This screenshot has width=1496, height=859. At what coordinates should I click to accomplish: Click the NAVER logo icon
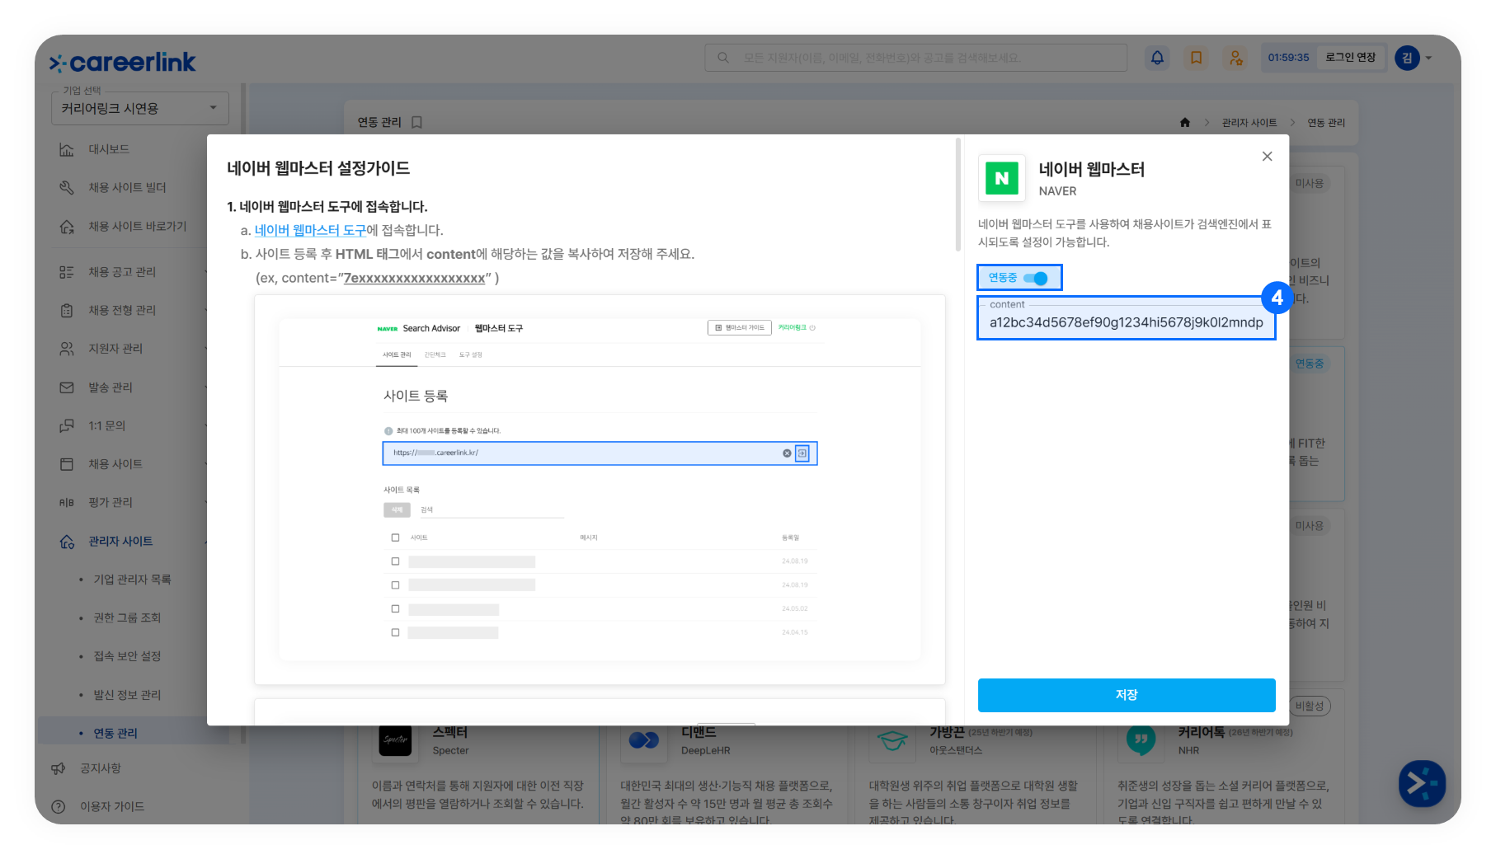click(1002, 178)
